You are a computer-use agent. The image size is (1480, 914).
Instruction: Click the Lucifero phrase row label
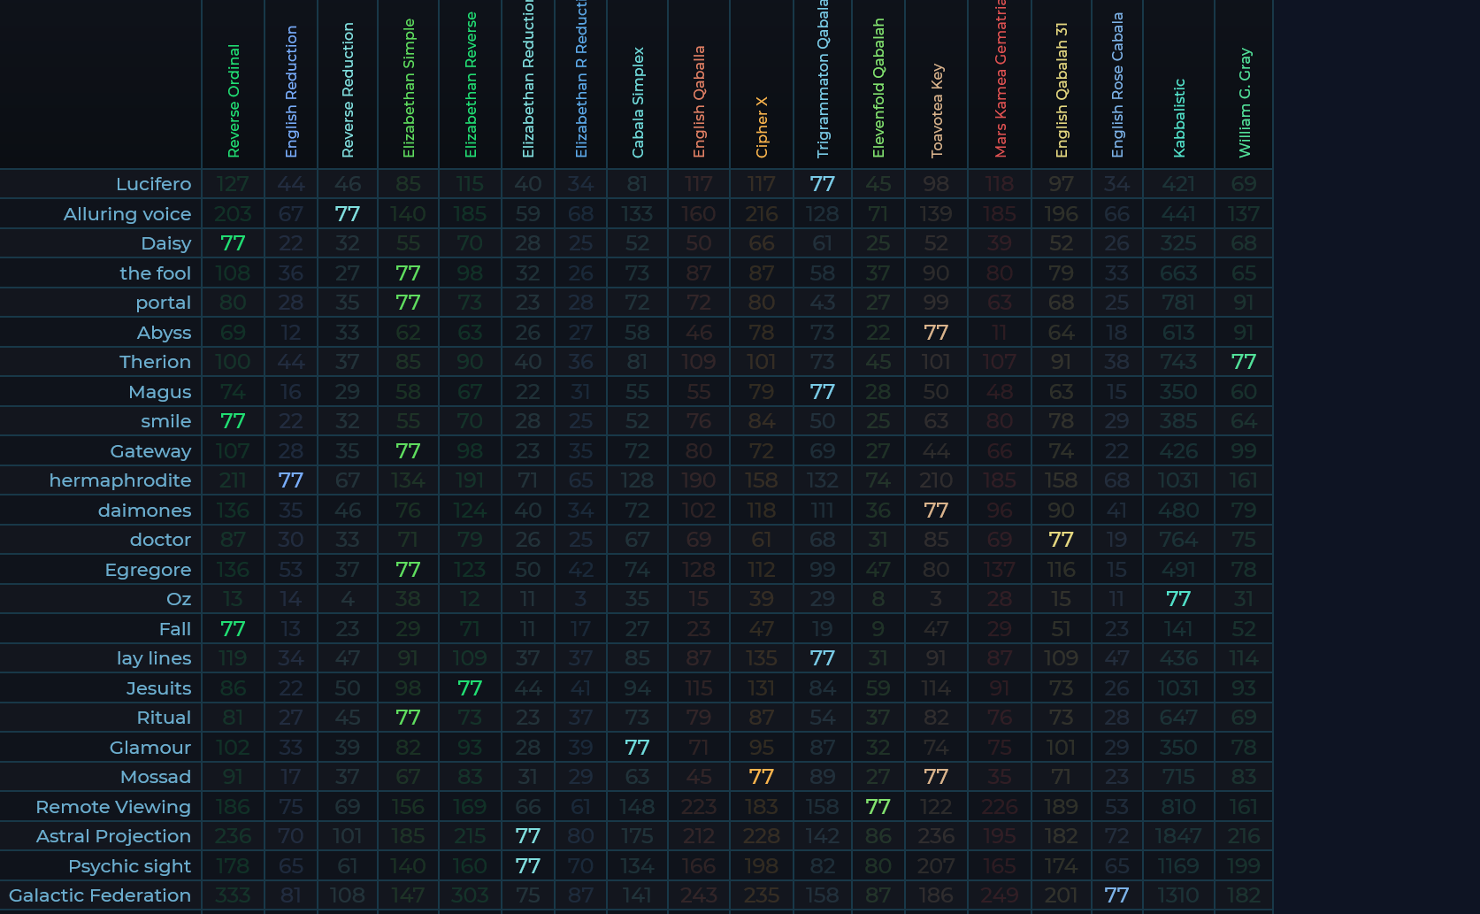click(153, 184)
